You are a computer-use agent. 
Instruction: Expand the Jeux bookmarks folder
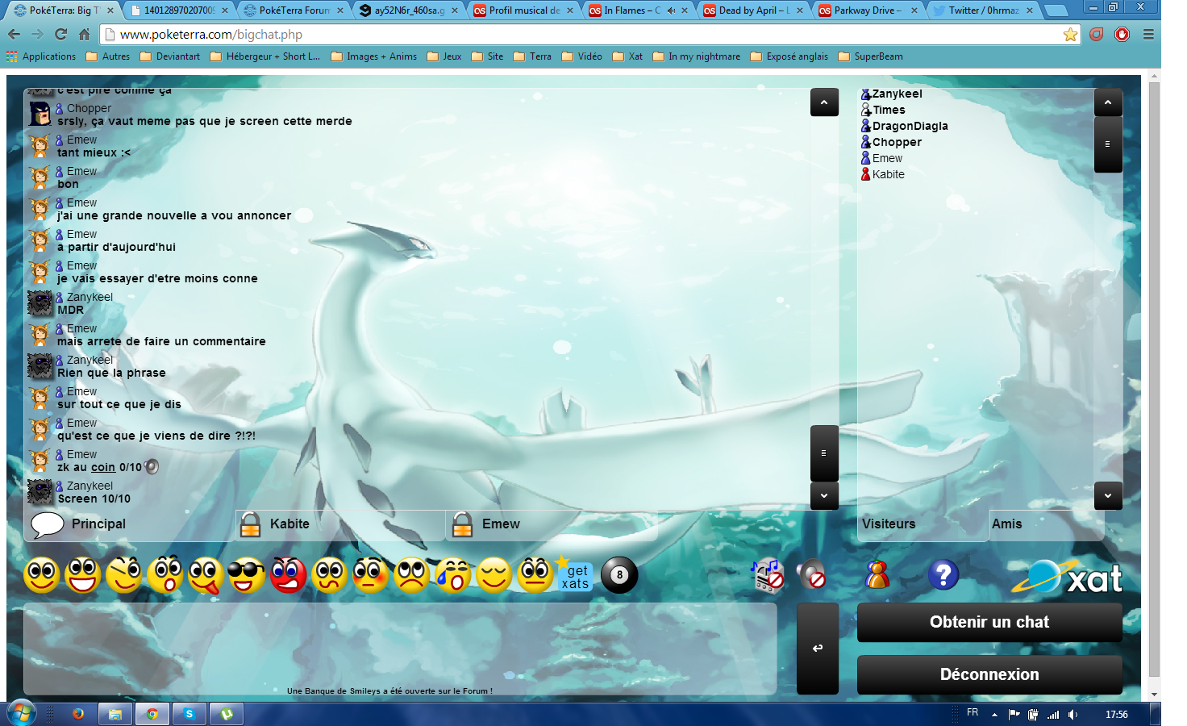[444, 56]
